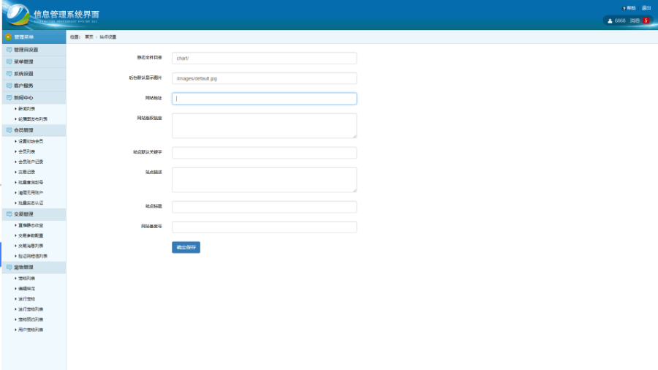The width and height of the screenshot is (658, 370).
Task: Click the 退出 logout link
Action: click(x=646, y=8)
